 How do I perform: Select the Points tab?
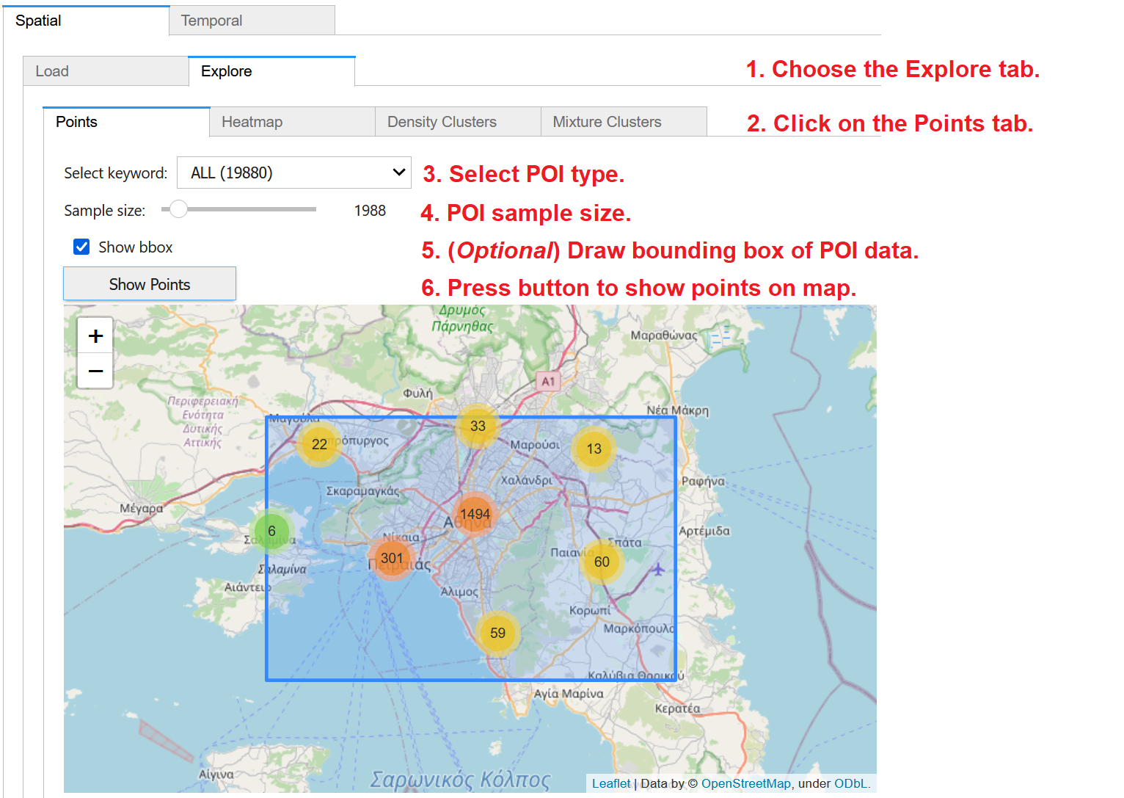point(126,122)
